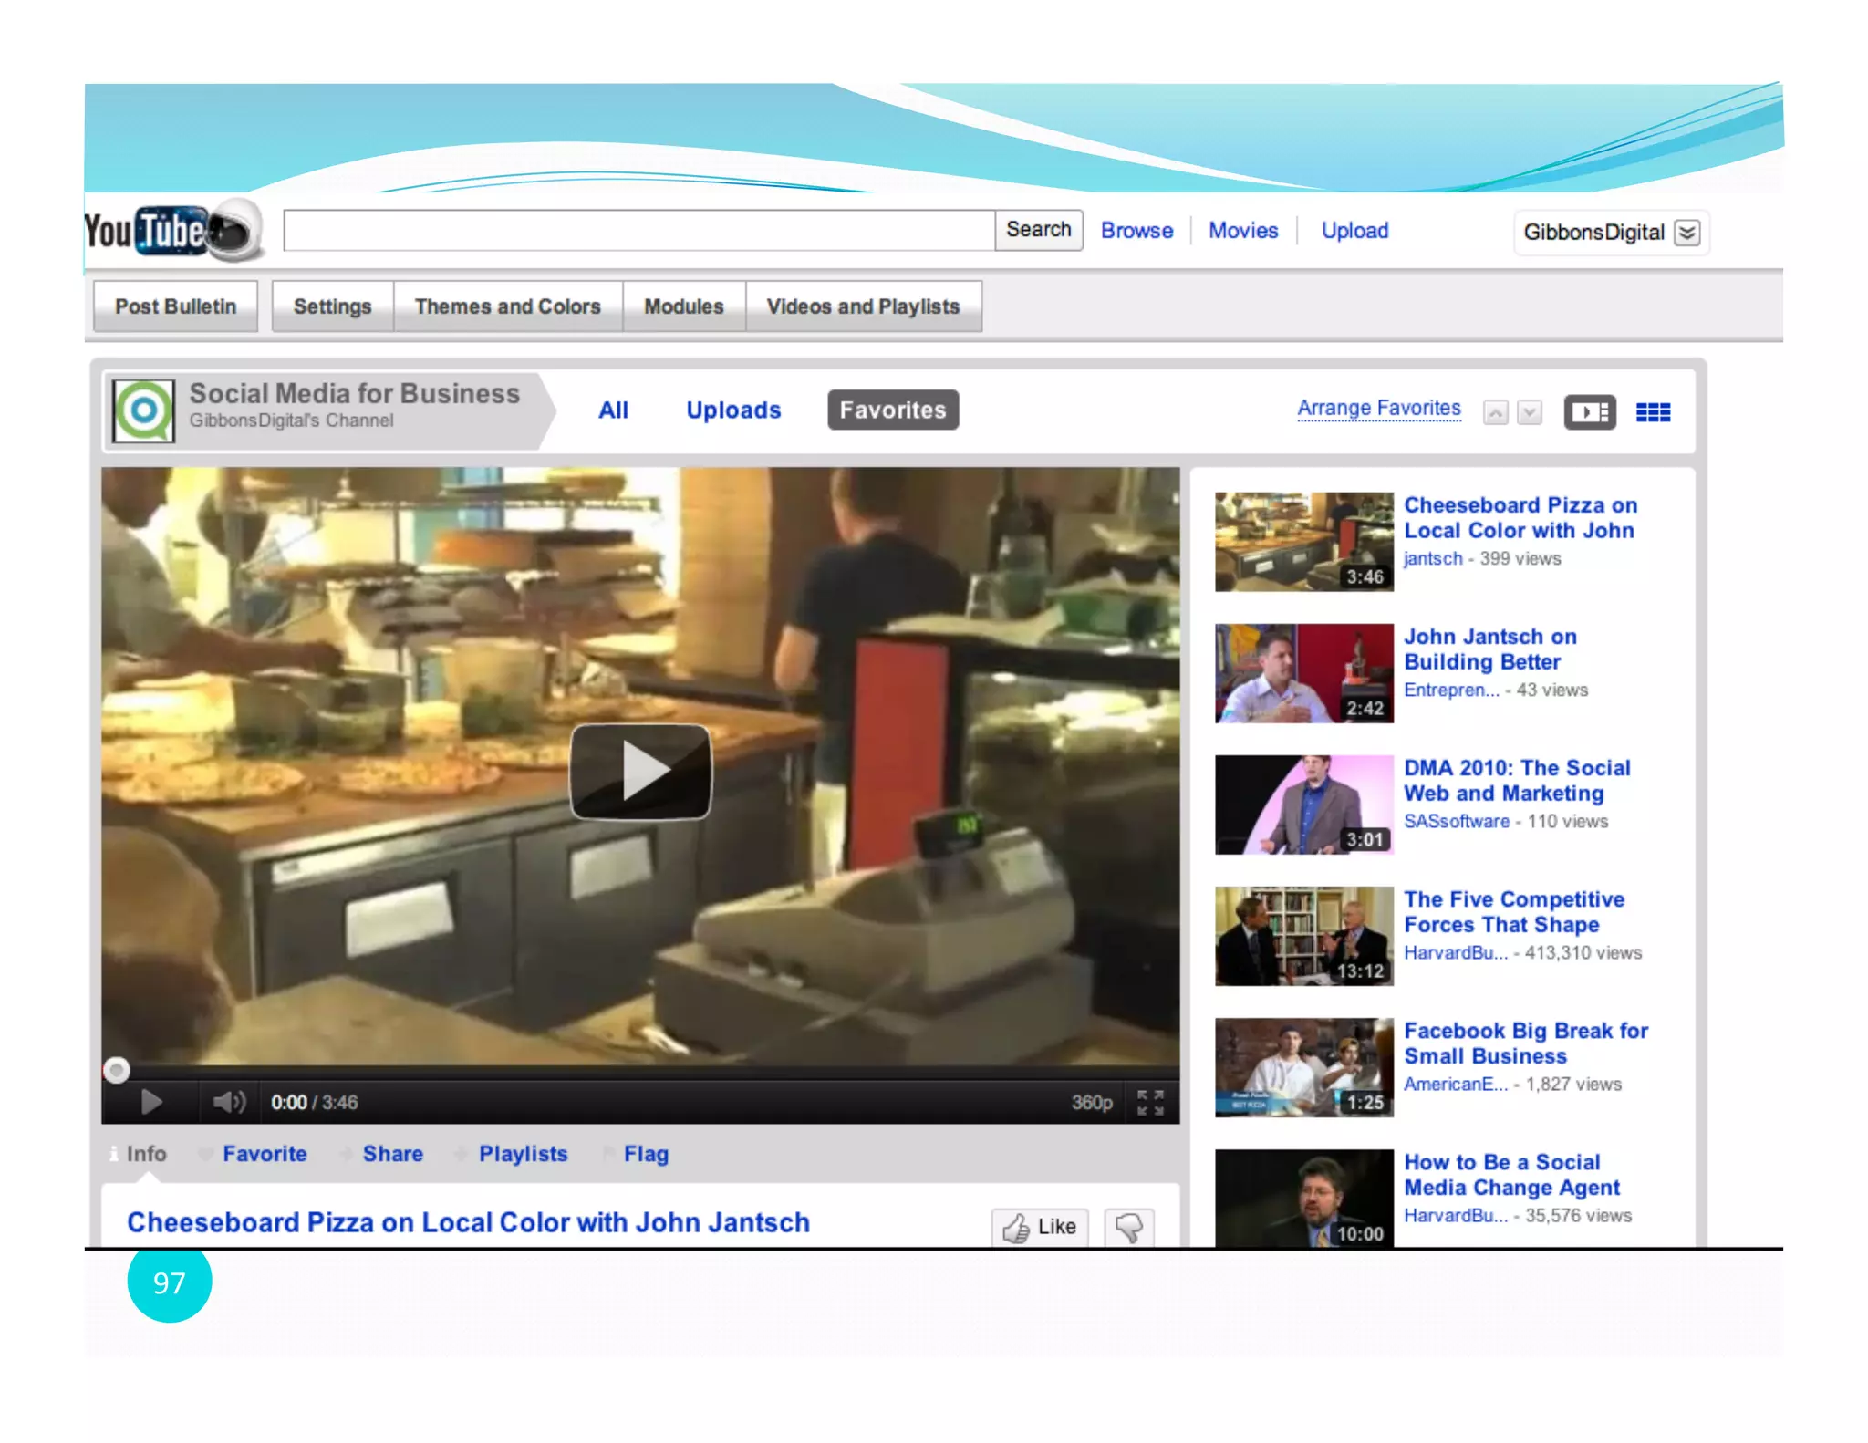
Task: Open the 360p quality selector
Action: (x=1092, y=1102)
